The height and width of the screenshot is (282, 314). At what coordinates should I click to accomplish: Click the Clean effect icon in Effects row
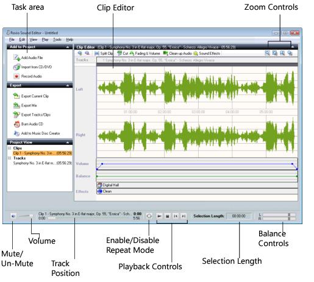coord(99,191)
